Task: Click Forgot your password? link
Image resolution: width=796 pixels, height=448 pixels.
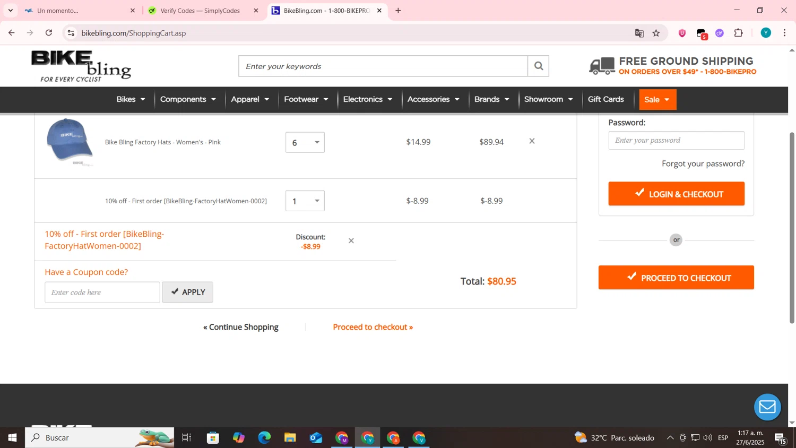Action: click(x=703, y=163)
